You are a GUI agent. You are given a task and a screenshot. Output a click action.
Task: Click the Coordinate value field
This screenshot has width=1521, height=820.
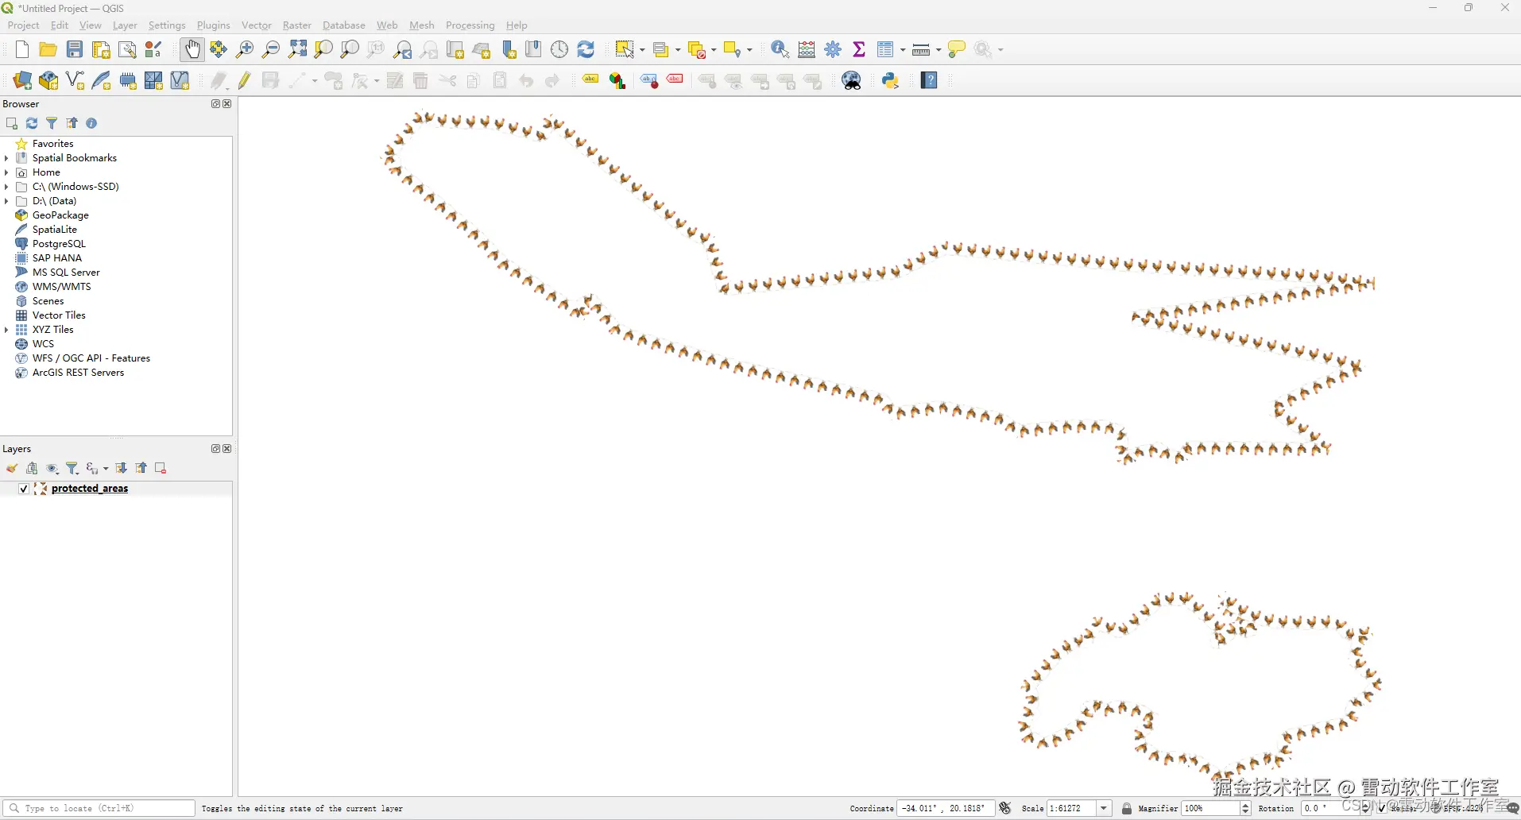click(x=946, y=808)
